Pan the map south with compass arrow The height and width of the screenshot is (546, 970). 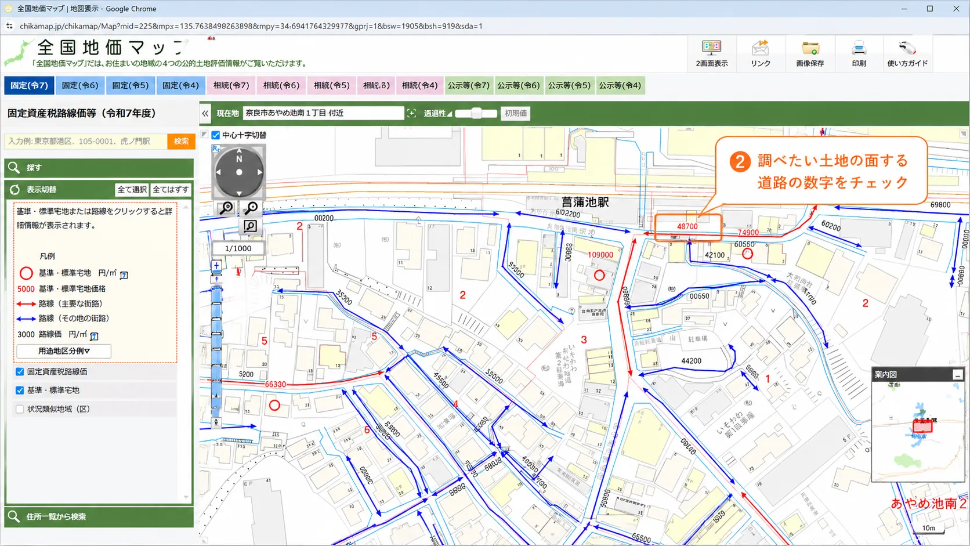click(239, 193)
